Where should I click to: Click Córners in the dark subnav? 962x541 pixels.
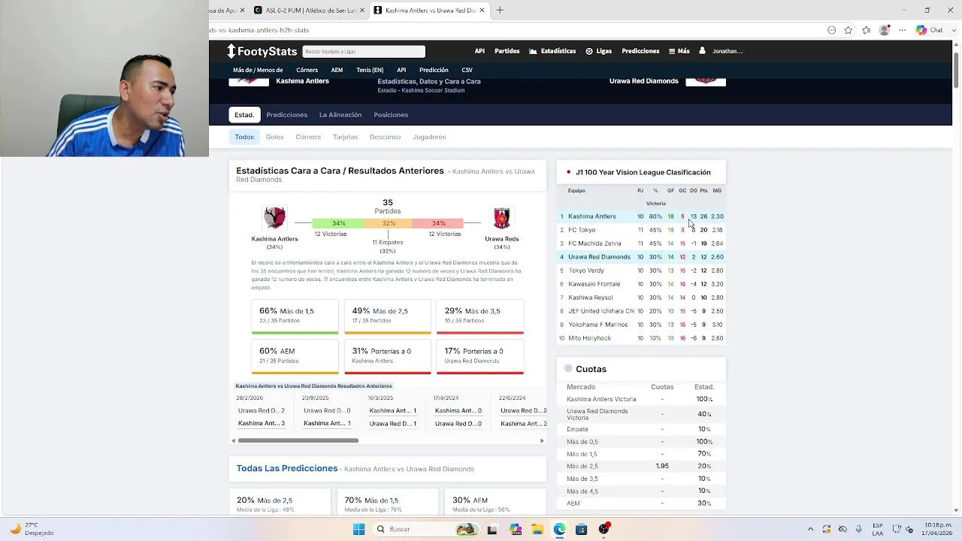click(307, 70)
